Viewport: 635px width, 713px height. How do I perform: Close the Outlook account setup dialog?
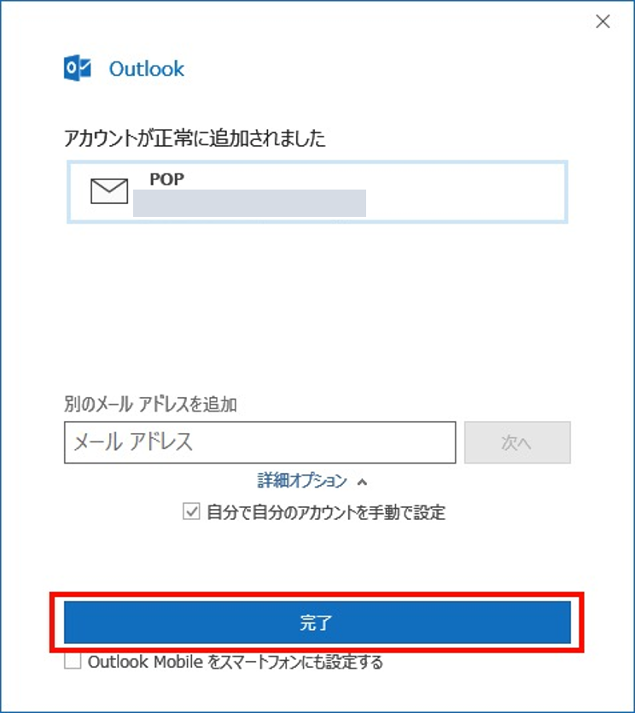pyautogui.click(x=603, y=21)
